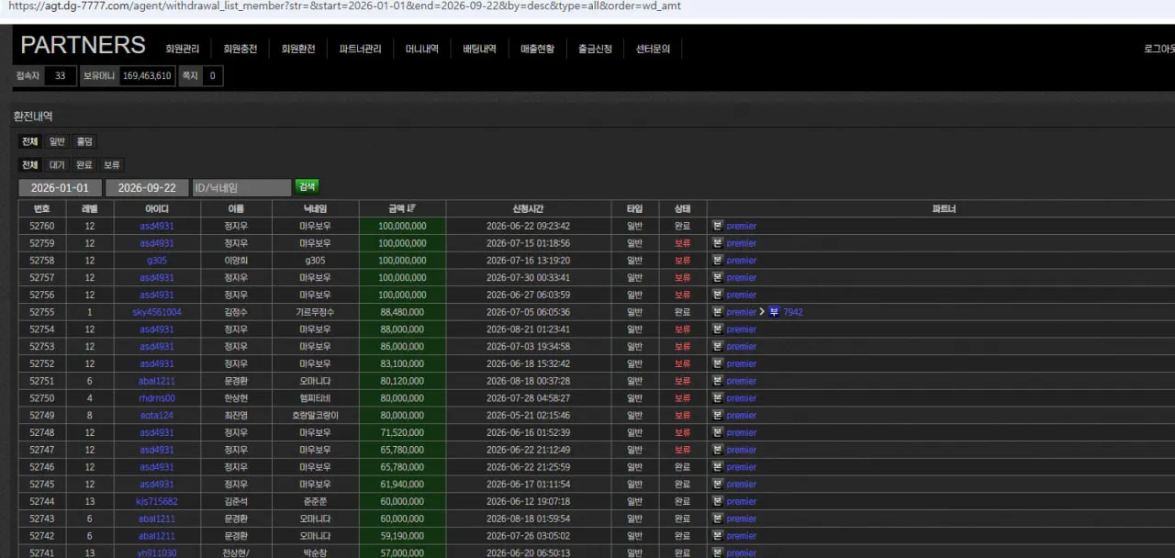The width and height of the screenshot is (1175, 558).
Task: Open member ID link aota124
Action: click(x=157, y=416)
